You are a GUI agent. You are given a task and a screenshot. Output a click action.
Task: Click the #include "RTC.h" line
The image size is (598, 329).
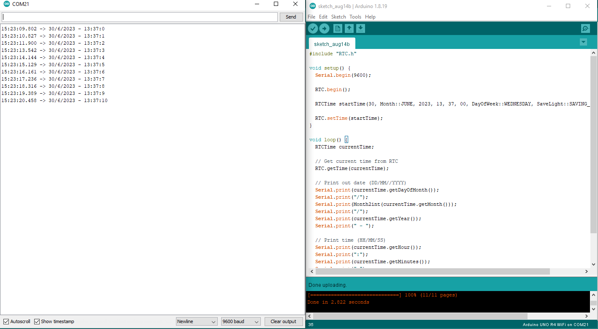point(333,54)
